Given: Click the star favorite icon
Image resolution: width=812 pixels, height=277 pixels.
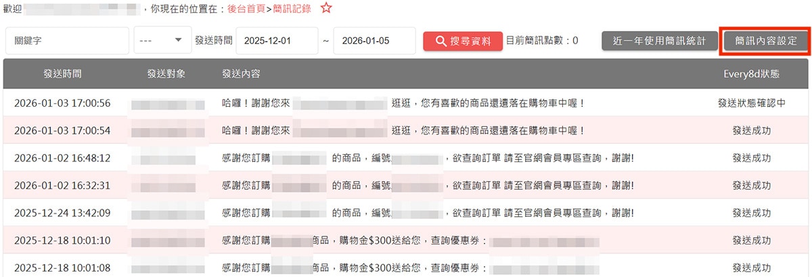Looking at the screenshot, I should pos(326,9).
